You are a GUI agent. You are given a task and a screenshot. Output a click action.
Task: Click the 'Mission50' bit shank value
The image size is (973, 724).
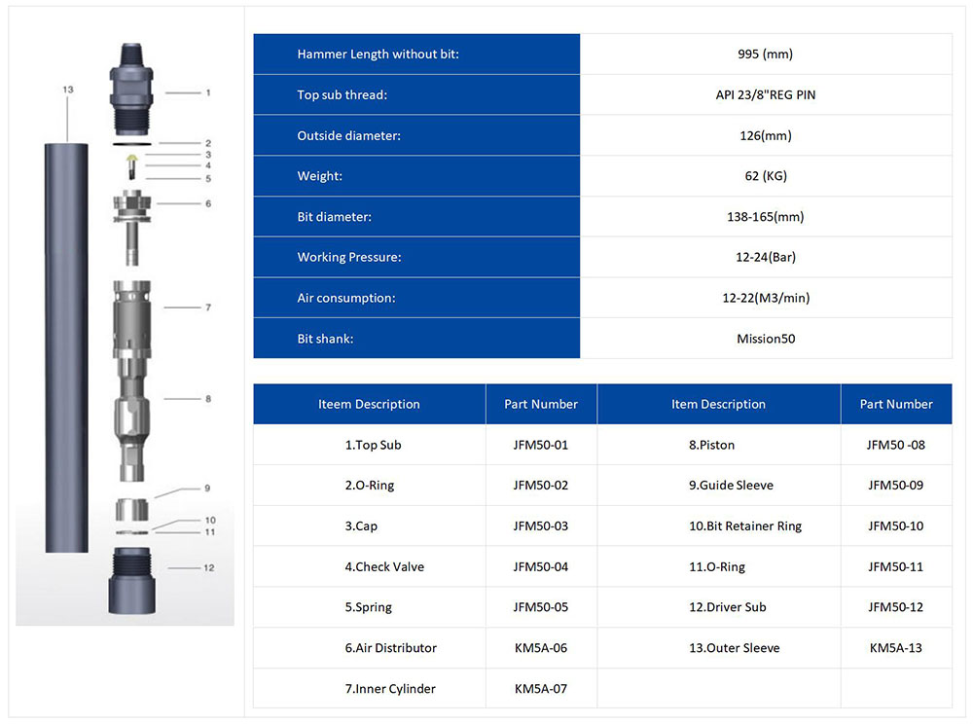tap(765, 340)
